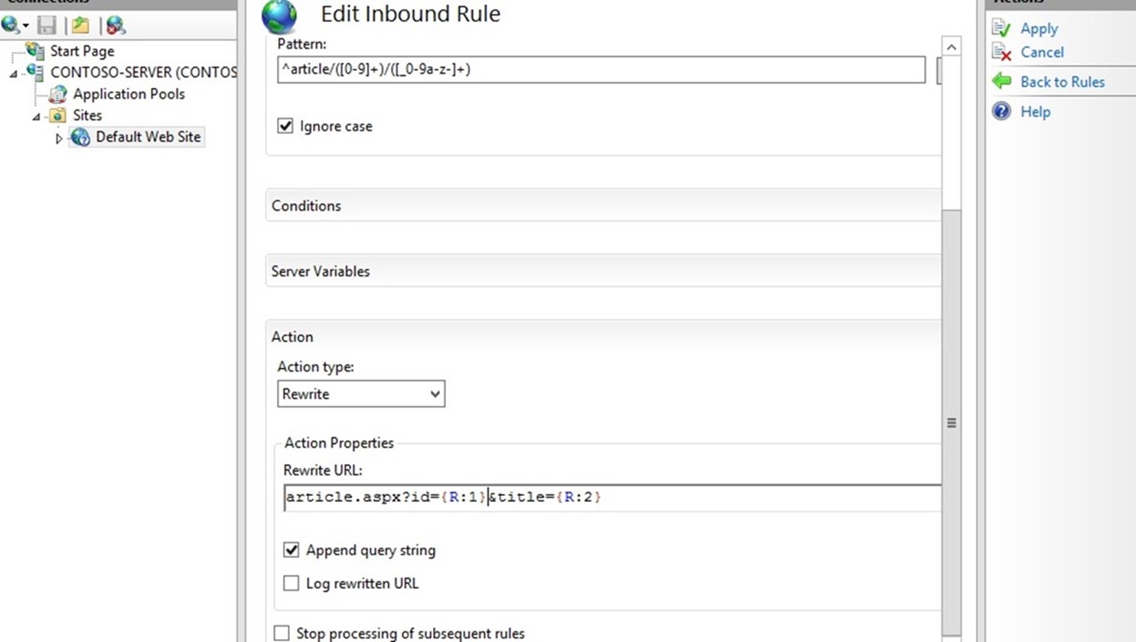The height and width of the screenshot is (642, 1136).
Task: Click the Cancel action icon
Action: [x=1001, y=52]
